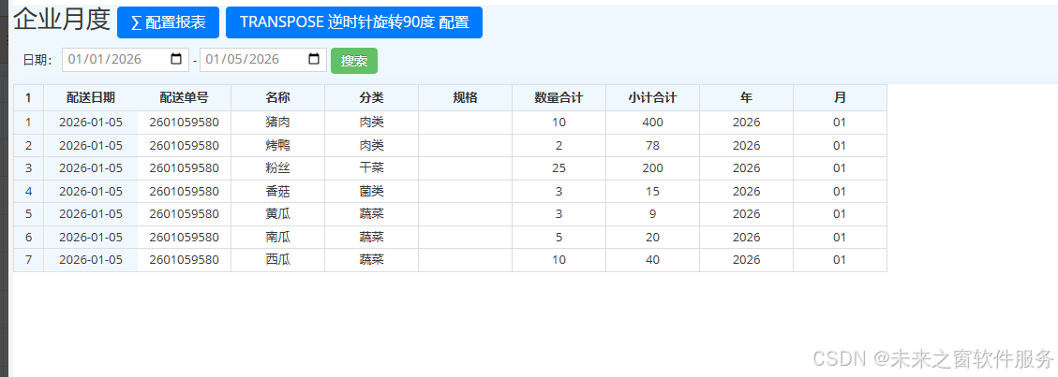The height and width of the screenshot is (377, 1058).
Task: Click the 干菜 category cell
Action: point(372,168)
